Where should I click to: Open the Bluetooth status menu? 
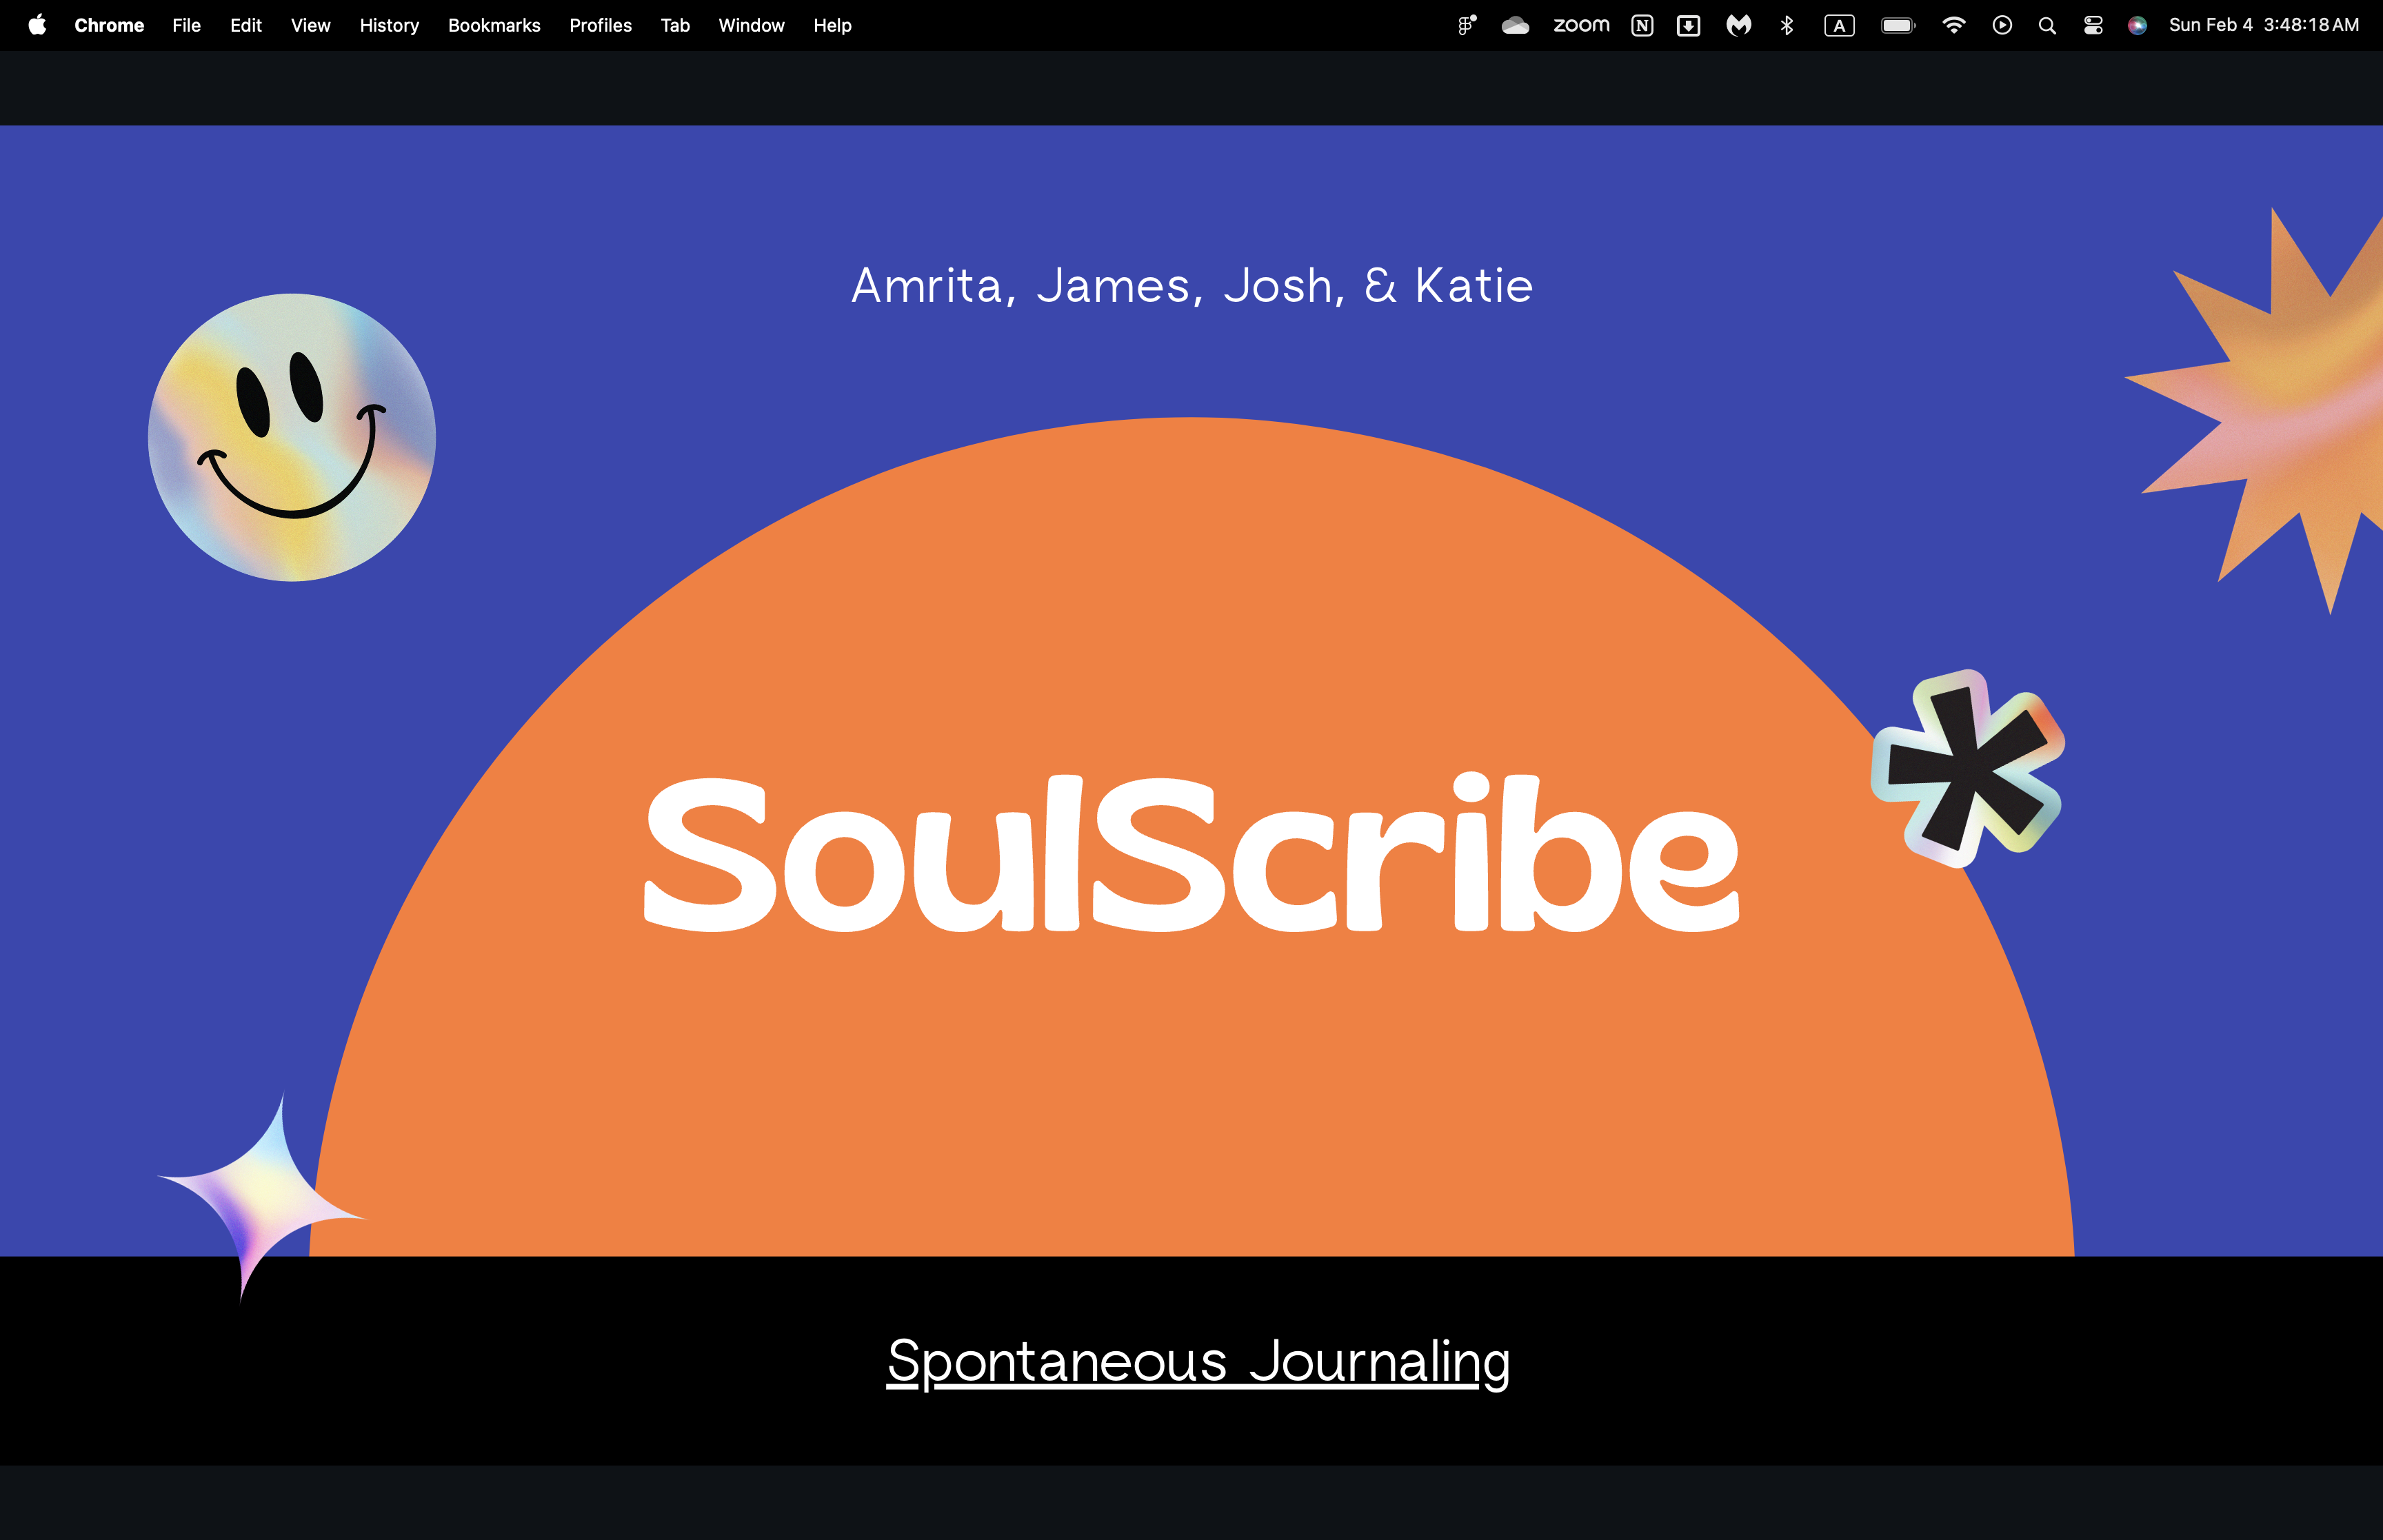[x=1786, y=25]
